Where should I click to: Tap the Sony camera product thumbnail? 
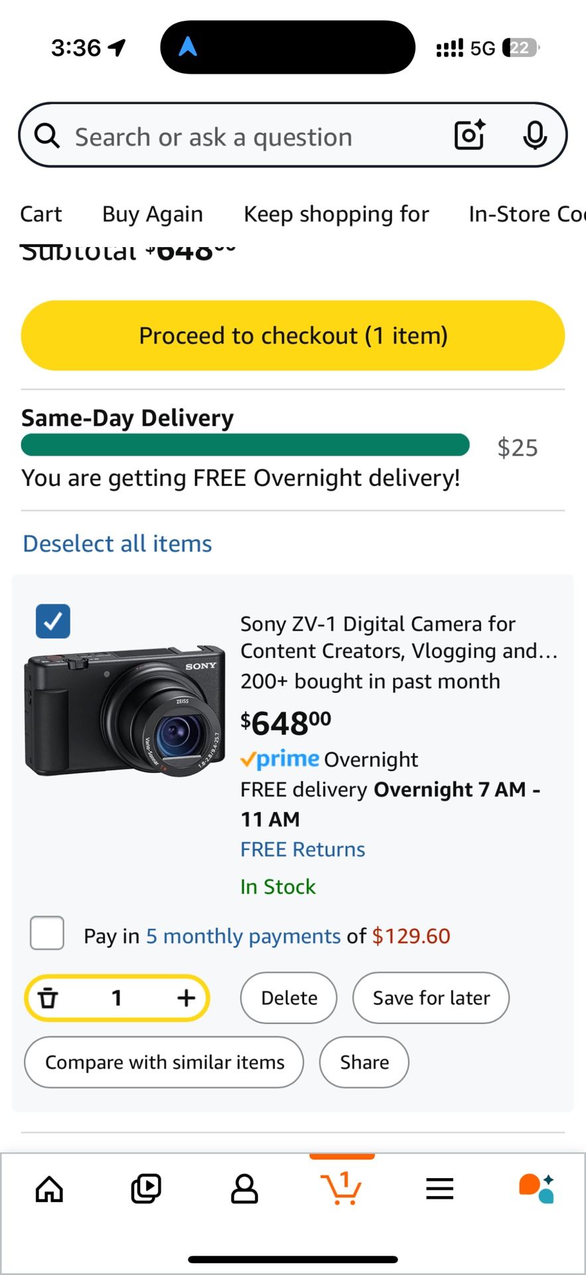click(x=125, y=711)
